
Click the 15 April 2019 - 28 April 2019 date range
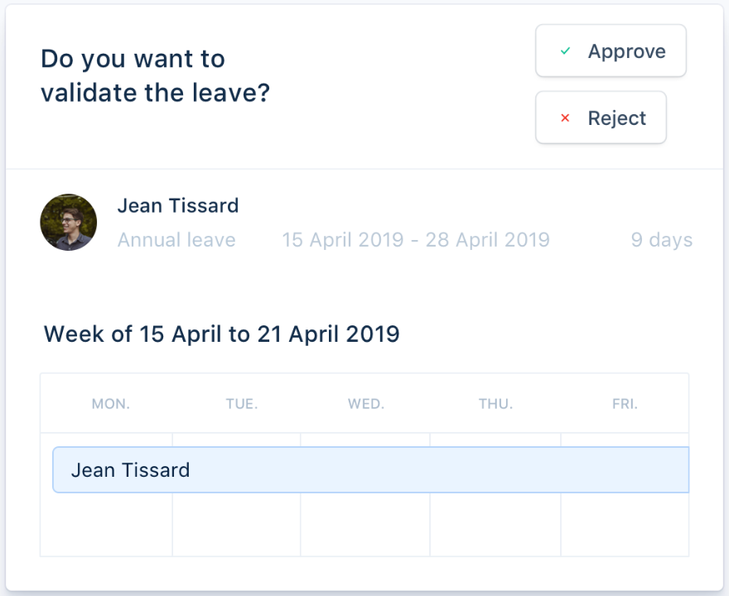[416, 240]
